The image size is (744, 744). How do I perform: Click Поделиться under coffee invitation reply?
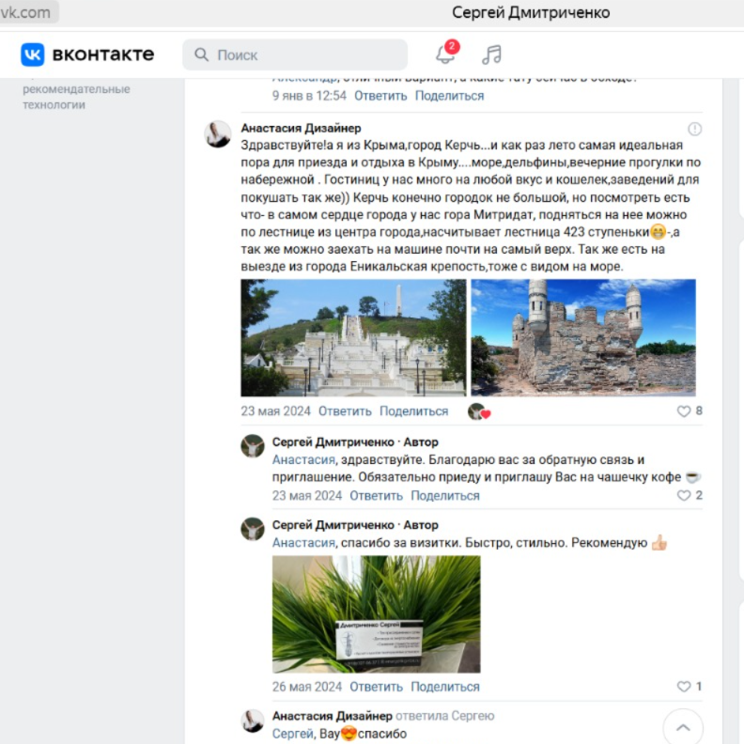pos(445,495)
